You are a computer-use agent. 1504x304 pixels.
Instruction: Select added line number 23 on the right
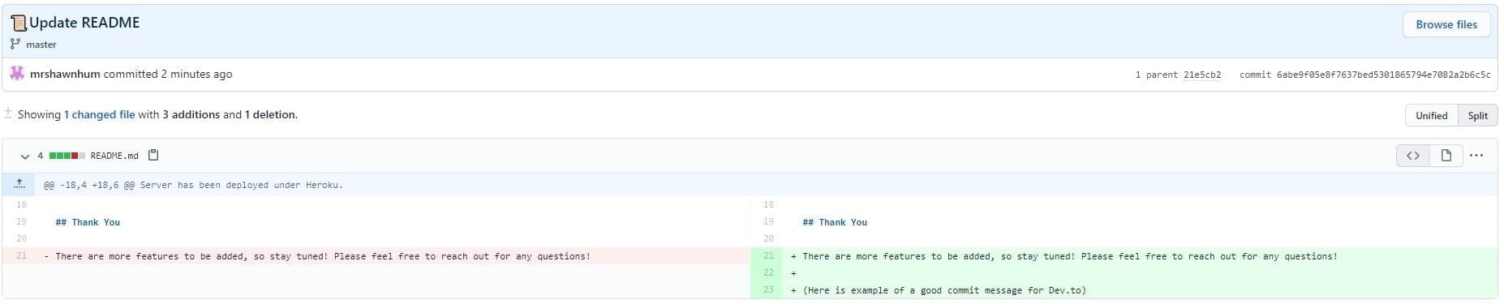(768, 289)
